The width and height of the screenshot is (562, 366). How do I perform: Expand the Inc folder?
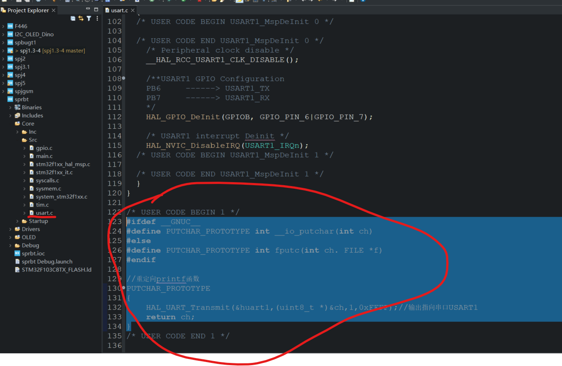(x=18, y=132)
